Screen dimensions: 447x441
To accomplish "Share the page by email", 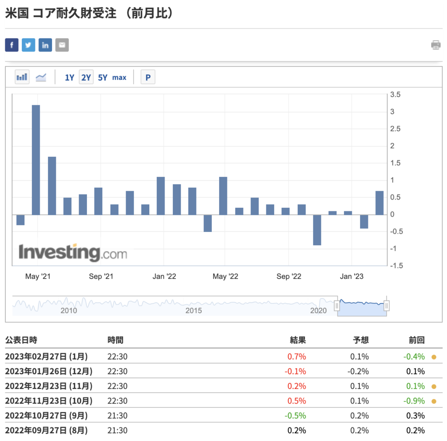I will [62, 45].
